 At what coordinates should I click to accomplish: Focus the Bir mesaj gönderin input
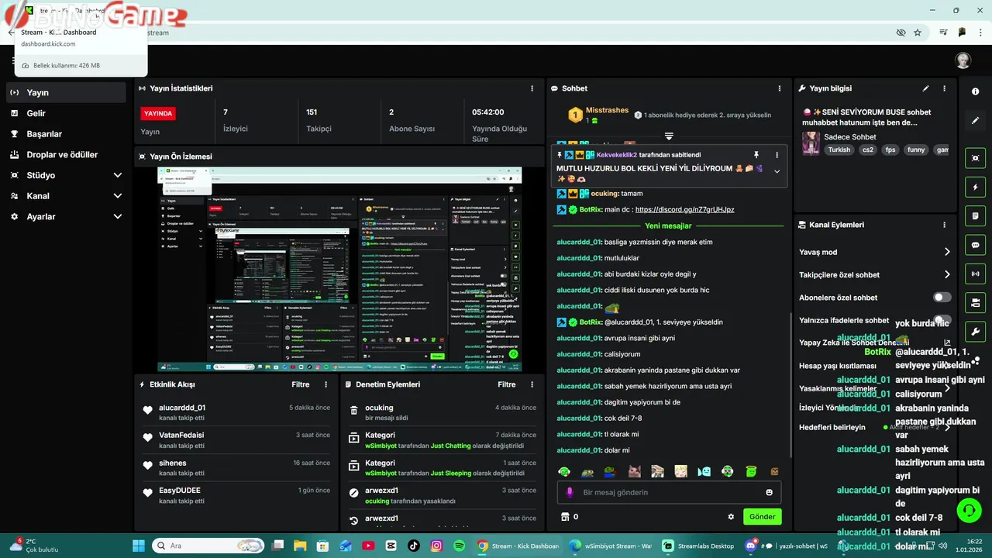click(x=669, y=492)
